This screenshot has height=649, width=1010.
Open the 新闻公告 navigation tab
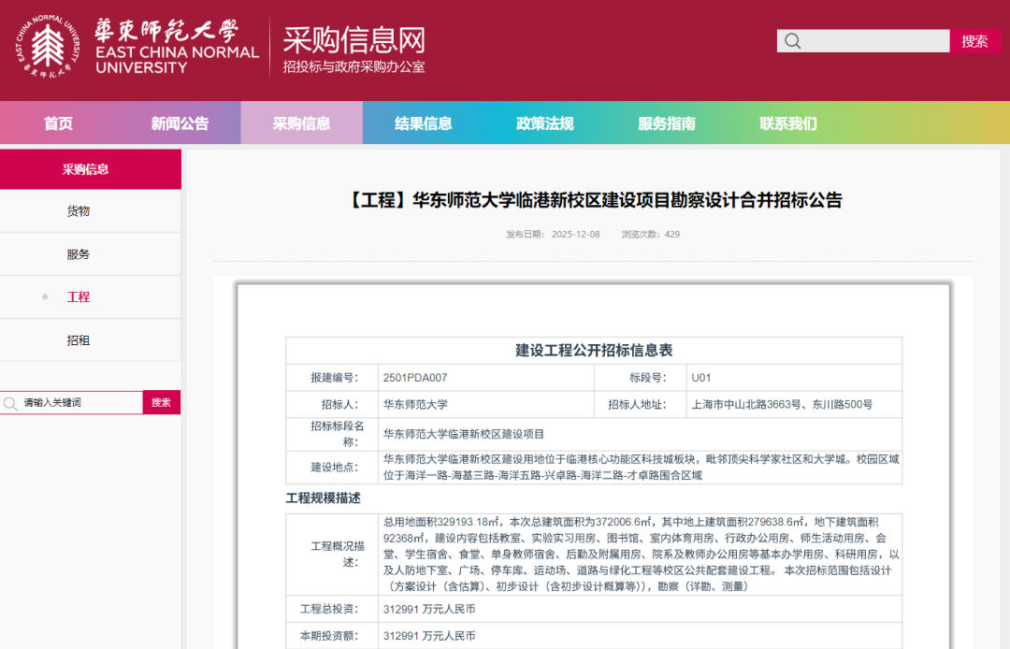click(181, 123)
